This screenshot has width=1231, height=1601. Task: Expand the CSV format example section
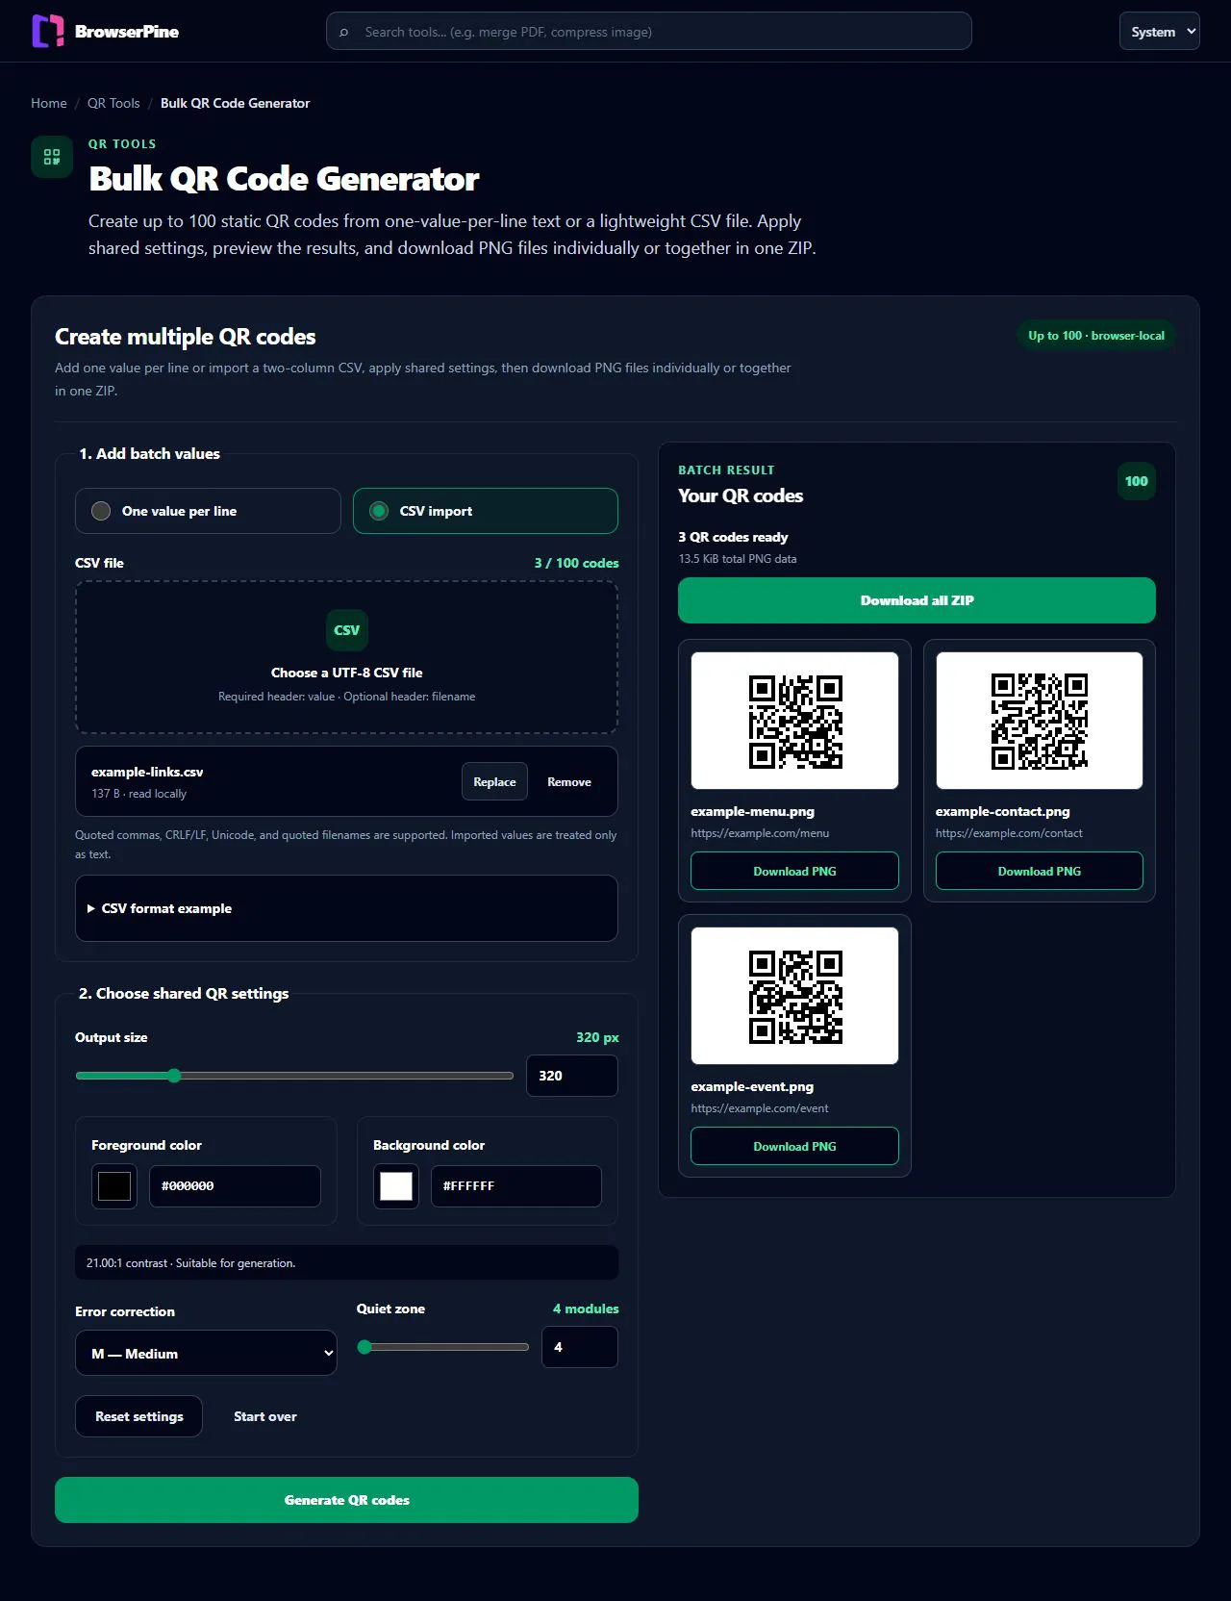click(346, 908)
